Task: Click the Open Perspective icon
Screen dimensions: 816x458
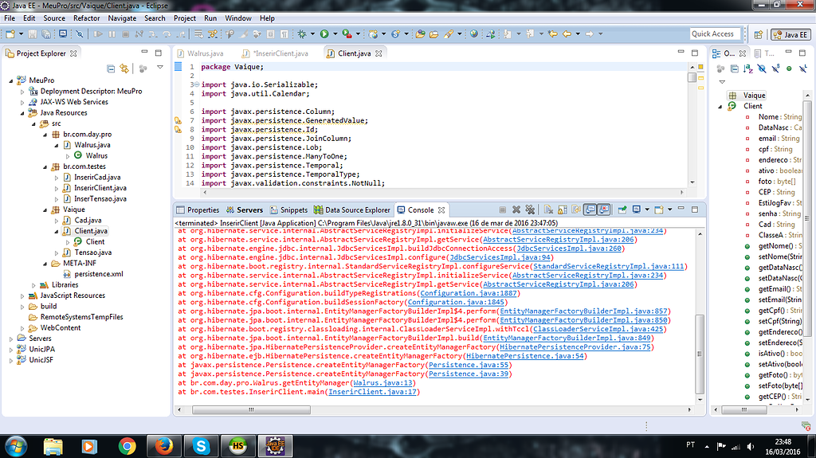Action: point(756,34)
